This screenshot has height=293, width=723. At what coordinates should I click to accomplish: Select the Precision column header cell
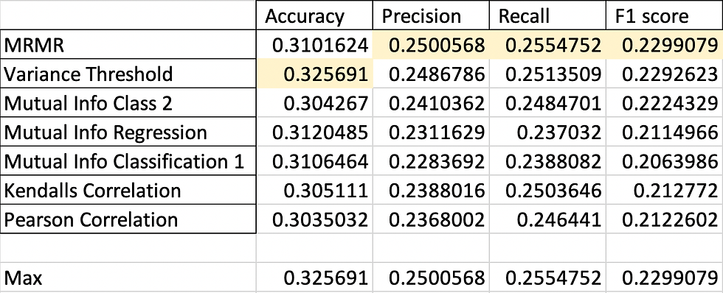point(431,15)
